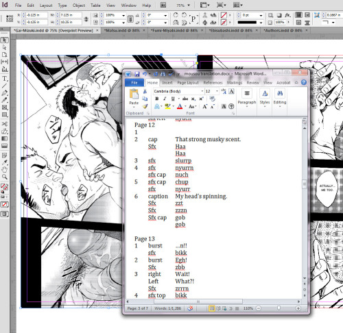Click the Rotate 90° clockwise icon

176,15
